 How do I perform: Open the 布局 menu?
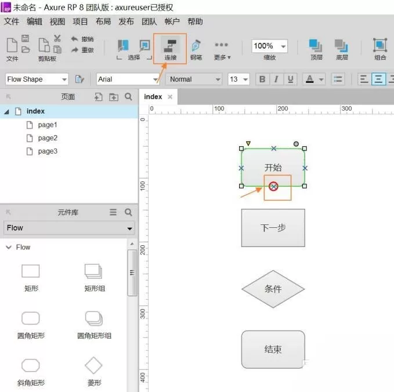[x=103, y=21]
